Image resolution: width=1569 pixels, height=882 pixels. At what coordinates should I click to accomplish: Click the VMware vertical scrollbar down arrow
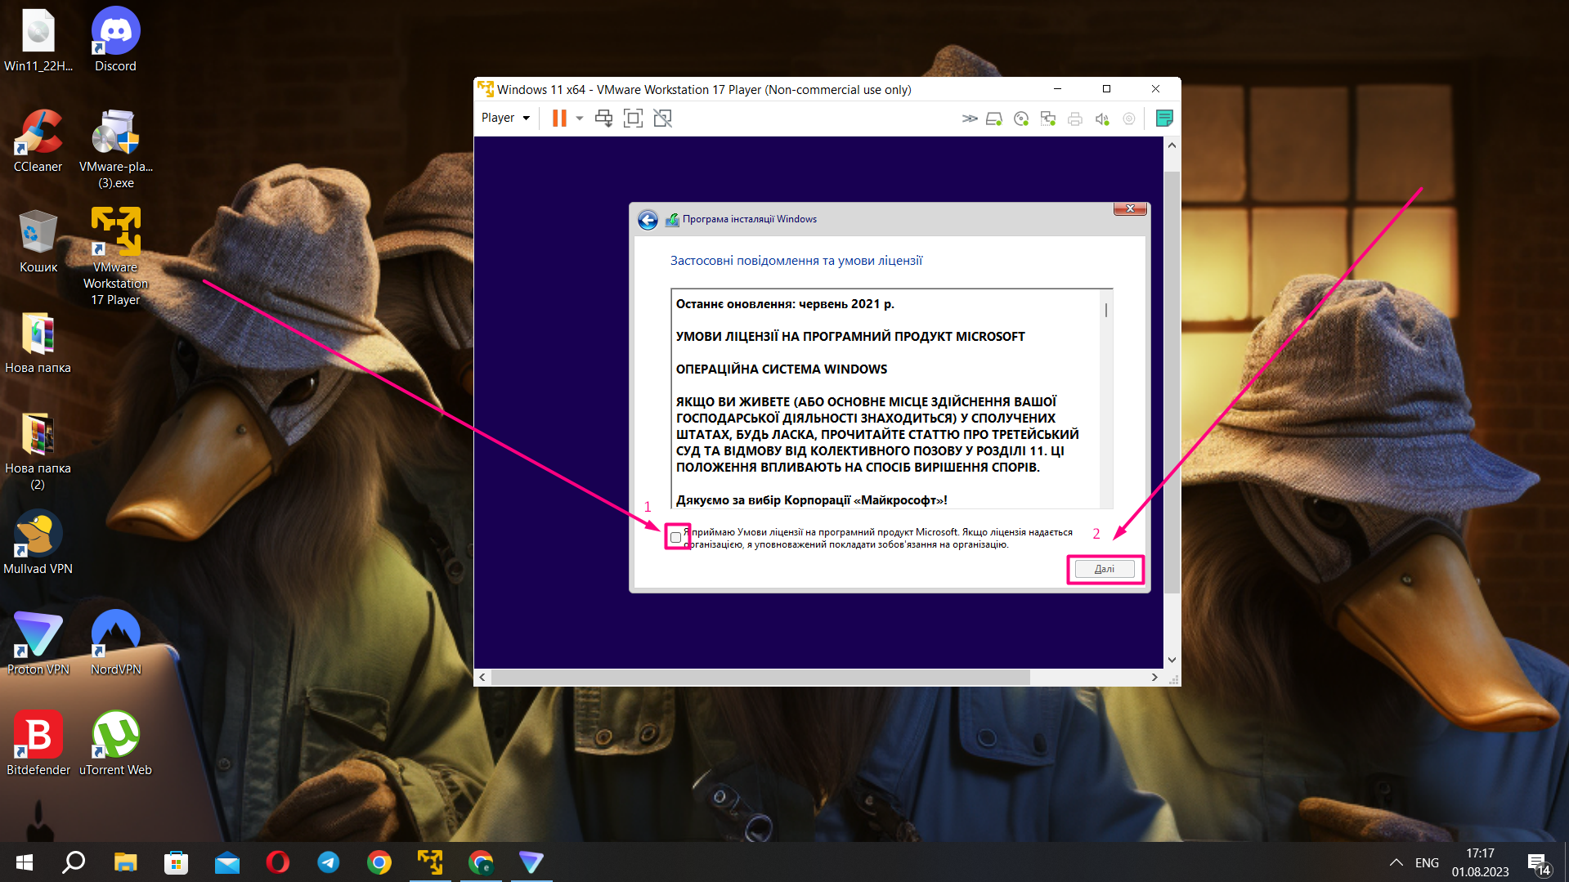1172,660
